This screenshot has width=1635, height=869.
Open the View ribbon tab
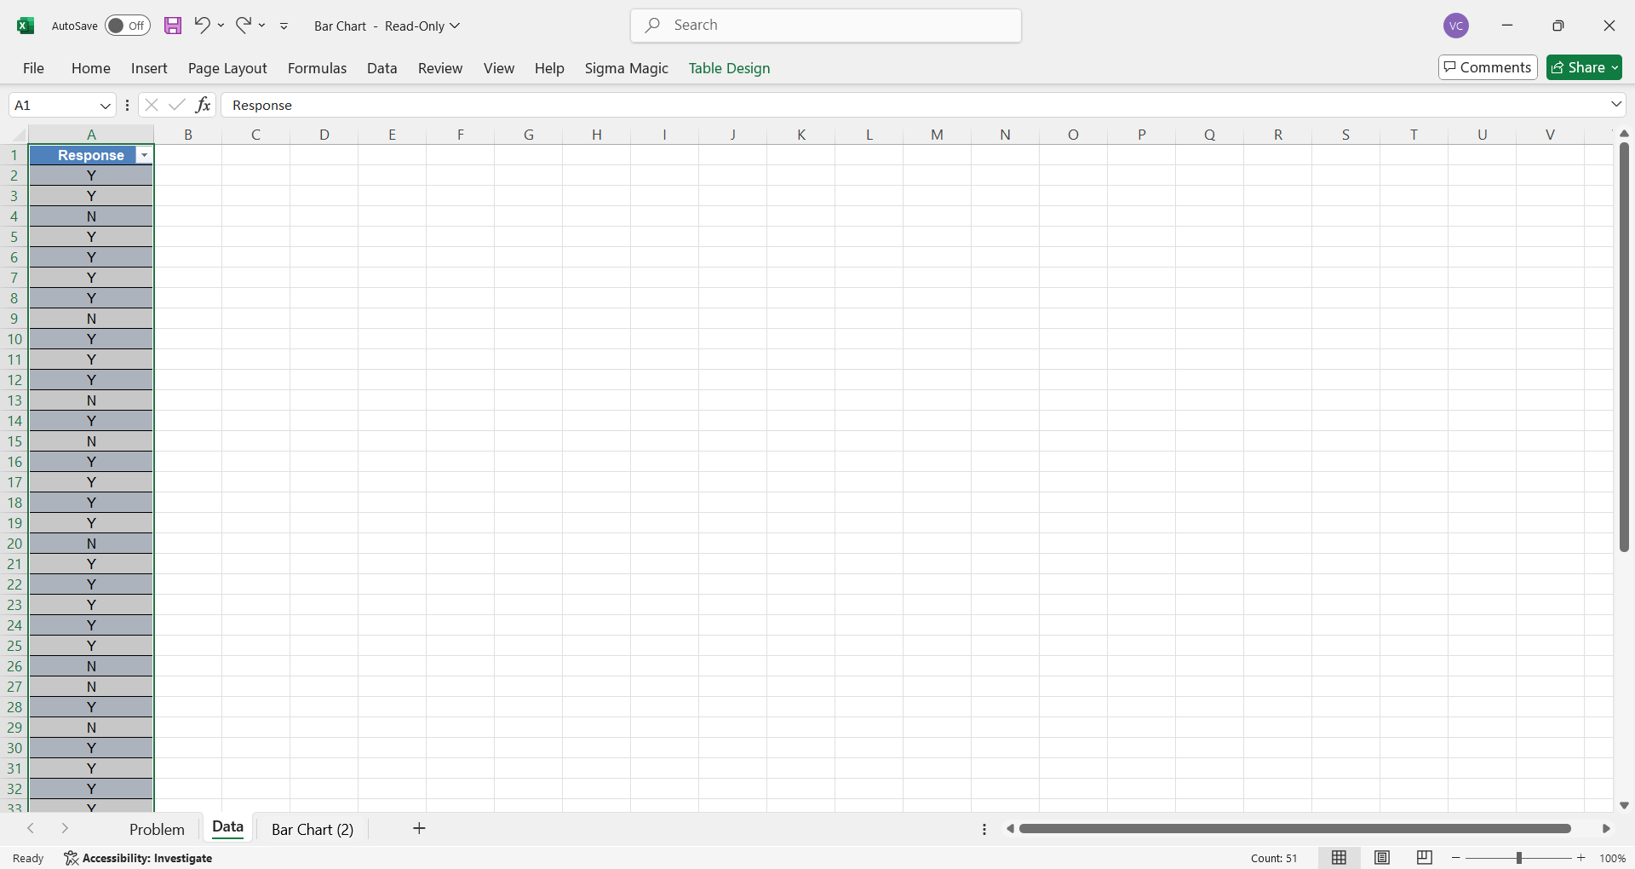point(499,68)
